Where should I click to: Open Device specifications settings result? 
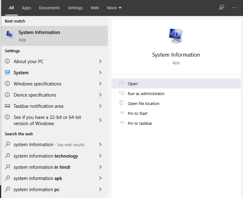[35, 95]
